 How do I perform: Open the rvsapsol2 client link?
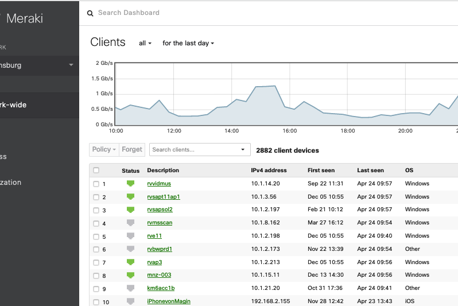(160, 210)
